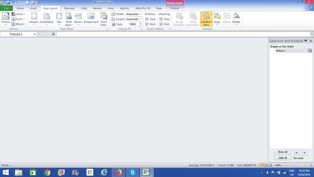Open the File tab
This screenshot has width=314, height=177.
tap(6, 8)
